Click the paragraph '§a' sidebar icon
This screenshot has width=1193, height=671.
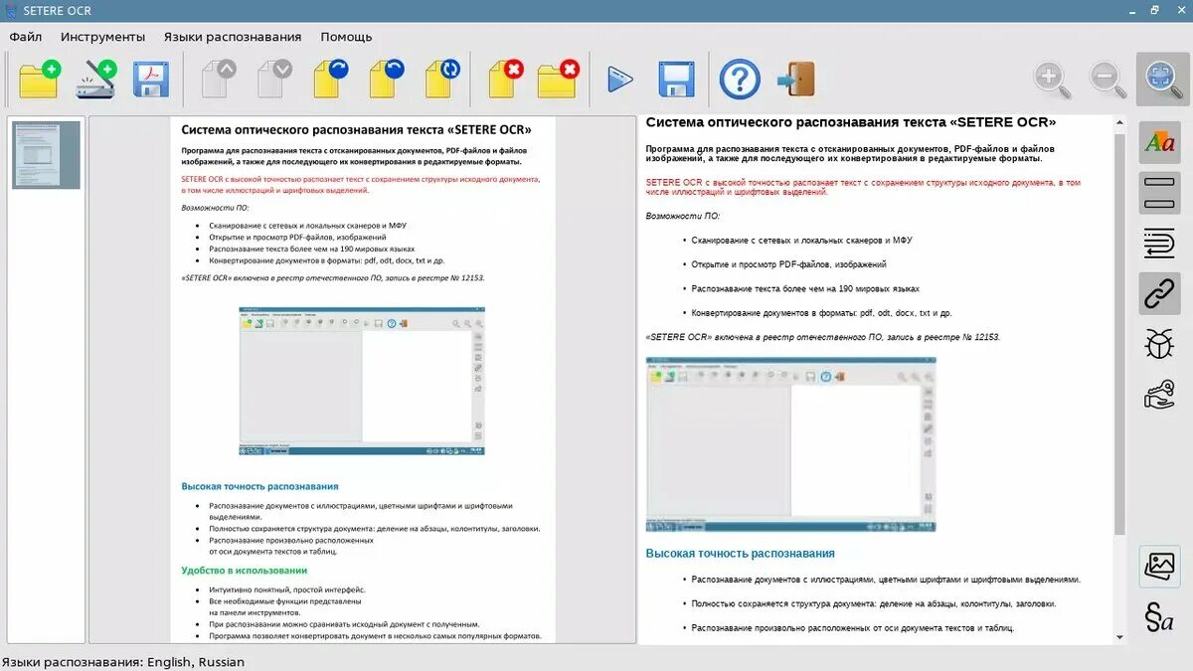click(1159, 616)
